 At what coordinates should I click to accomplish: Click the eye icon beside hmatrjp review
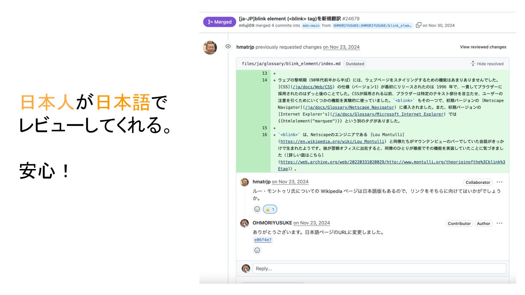[228, 47]
